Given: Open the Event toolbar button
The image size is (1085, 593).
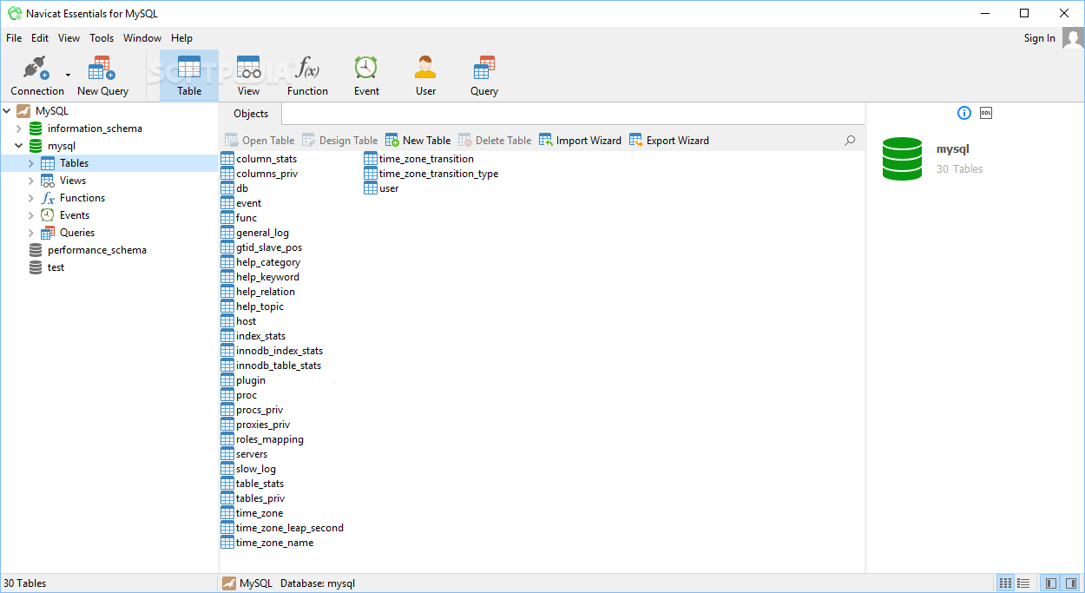Looking at the screenshot, I should (x=366, y=76).
